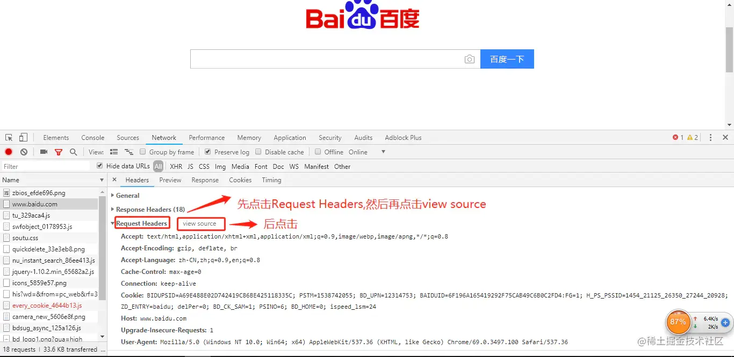Switch to the Response tab of request

205,180
